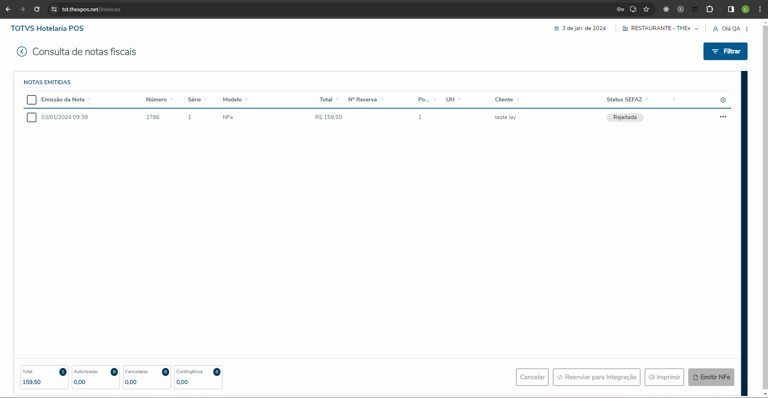
Task: Click the calendar icon beside the date
Action: 556,28
